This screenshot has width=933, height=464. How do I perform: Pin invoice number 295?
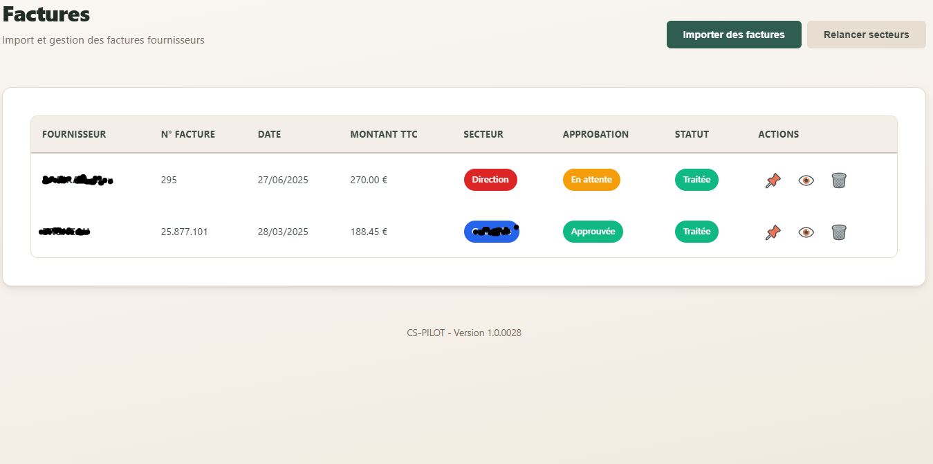tap(773, 180)
